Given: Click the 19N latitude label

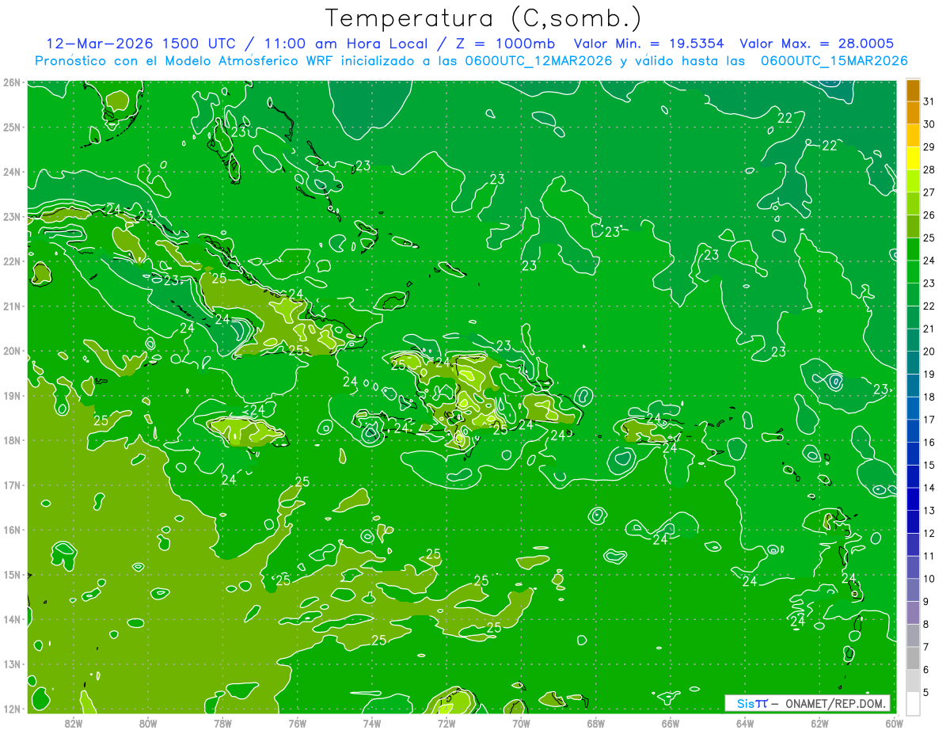Looking at the screenshot, I should click(x=12, y=395).
